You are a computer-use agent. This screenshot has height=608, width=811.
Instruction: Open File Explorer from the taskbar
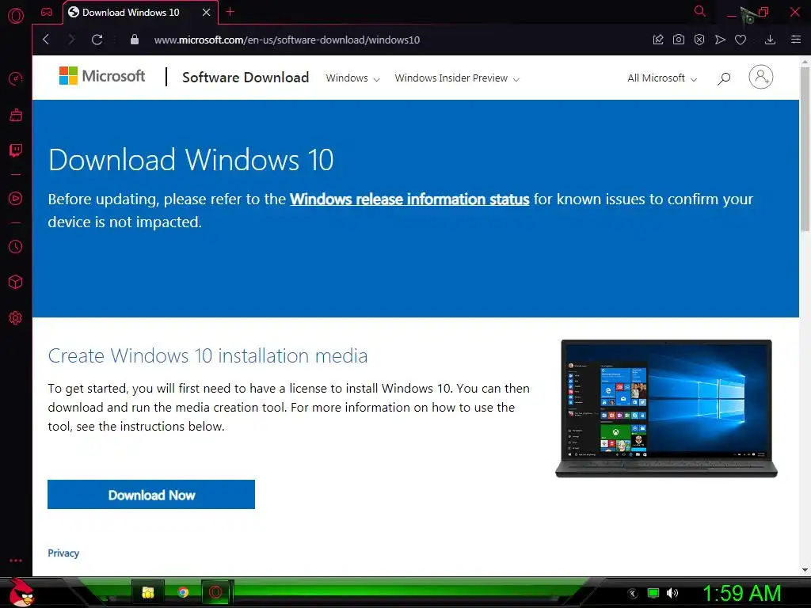click(148, 592)
